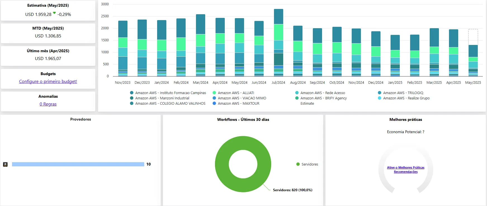Open the 0 Regras anomalies link
Image resolution: width=487 pixels, height=206 pixels.
[48, 104]
